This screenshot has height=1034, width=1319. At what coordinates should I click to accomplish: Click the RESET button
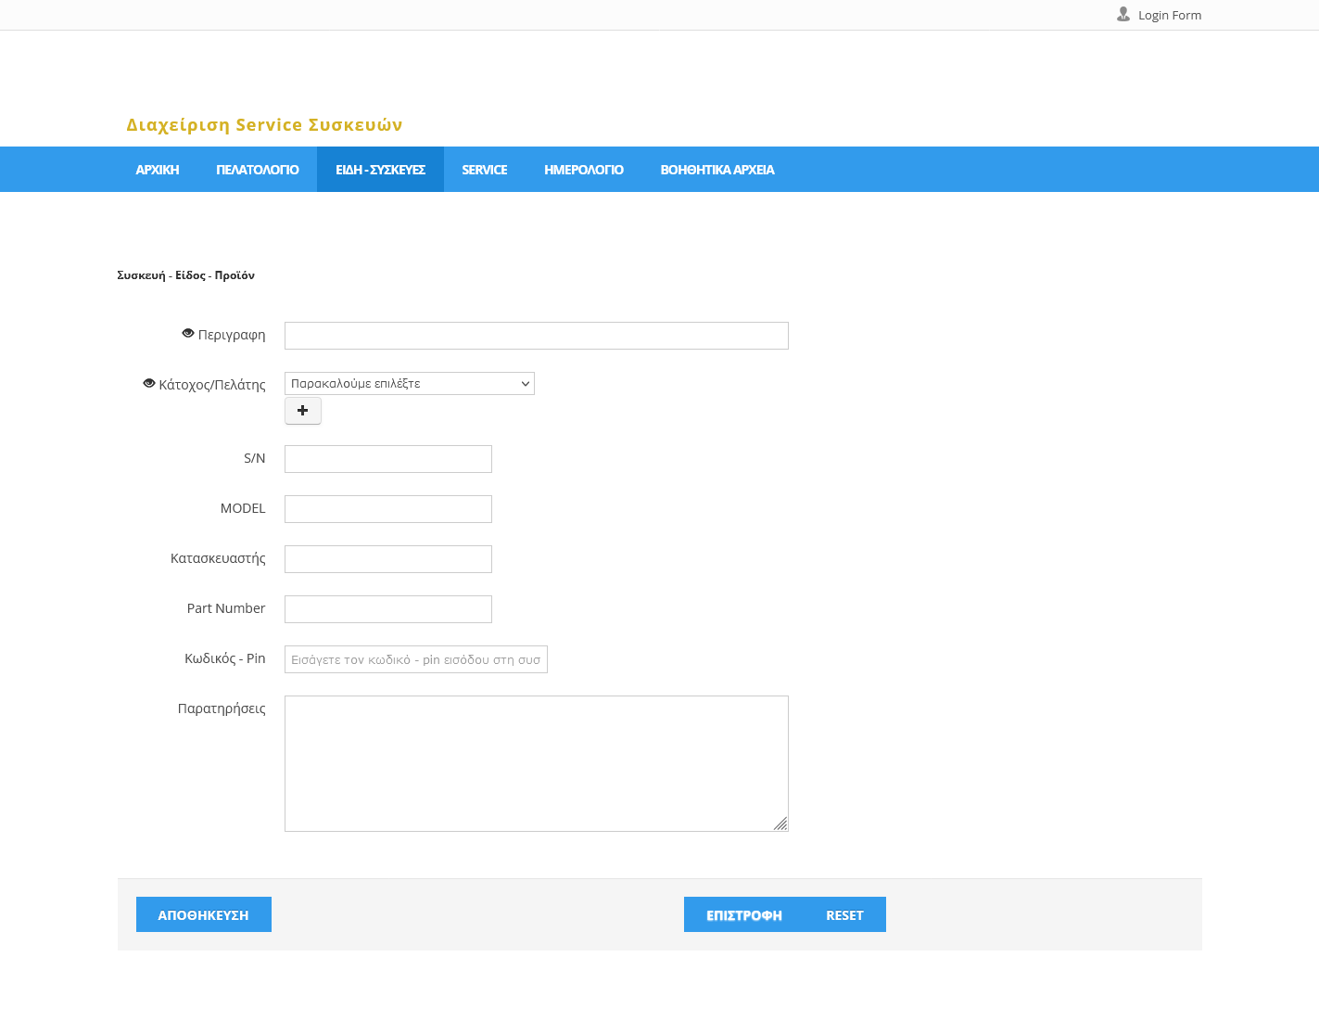click(844, 914)
